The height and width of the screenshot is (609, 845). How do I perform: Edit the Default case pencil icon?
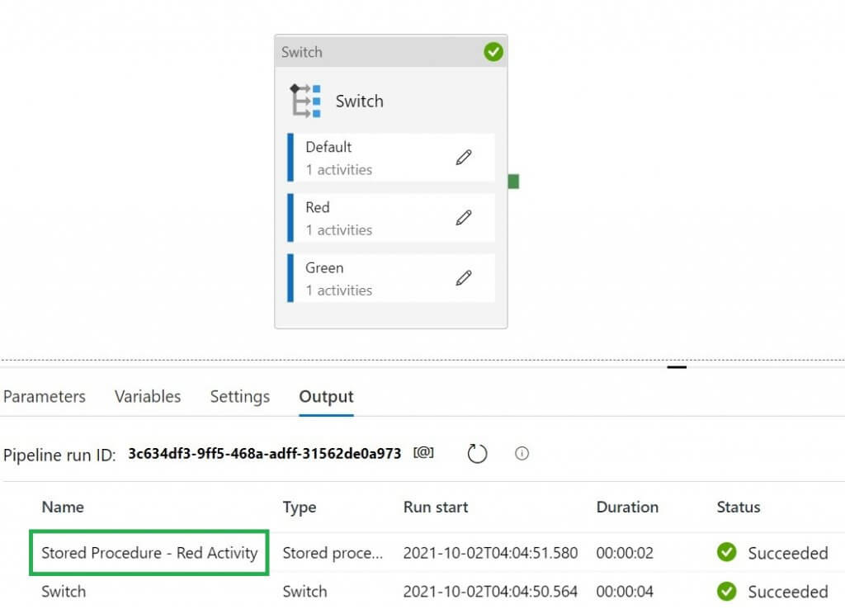[x=464, y=158]
